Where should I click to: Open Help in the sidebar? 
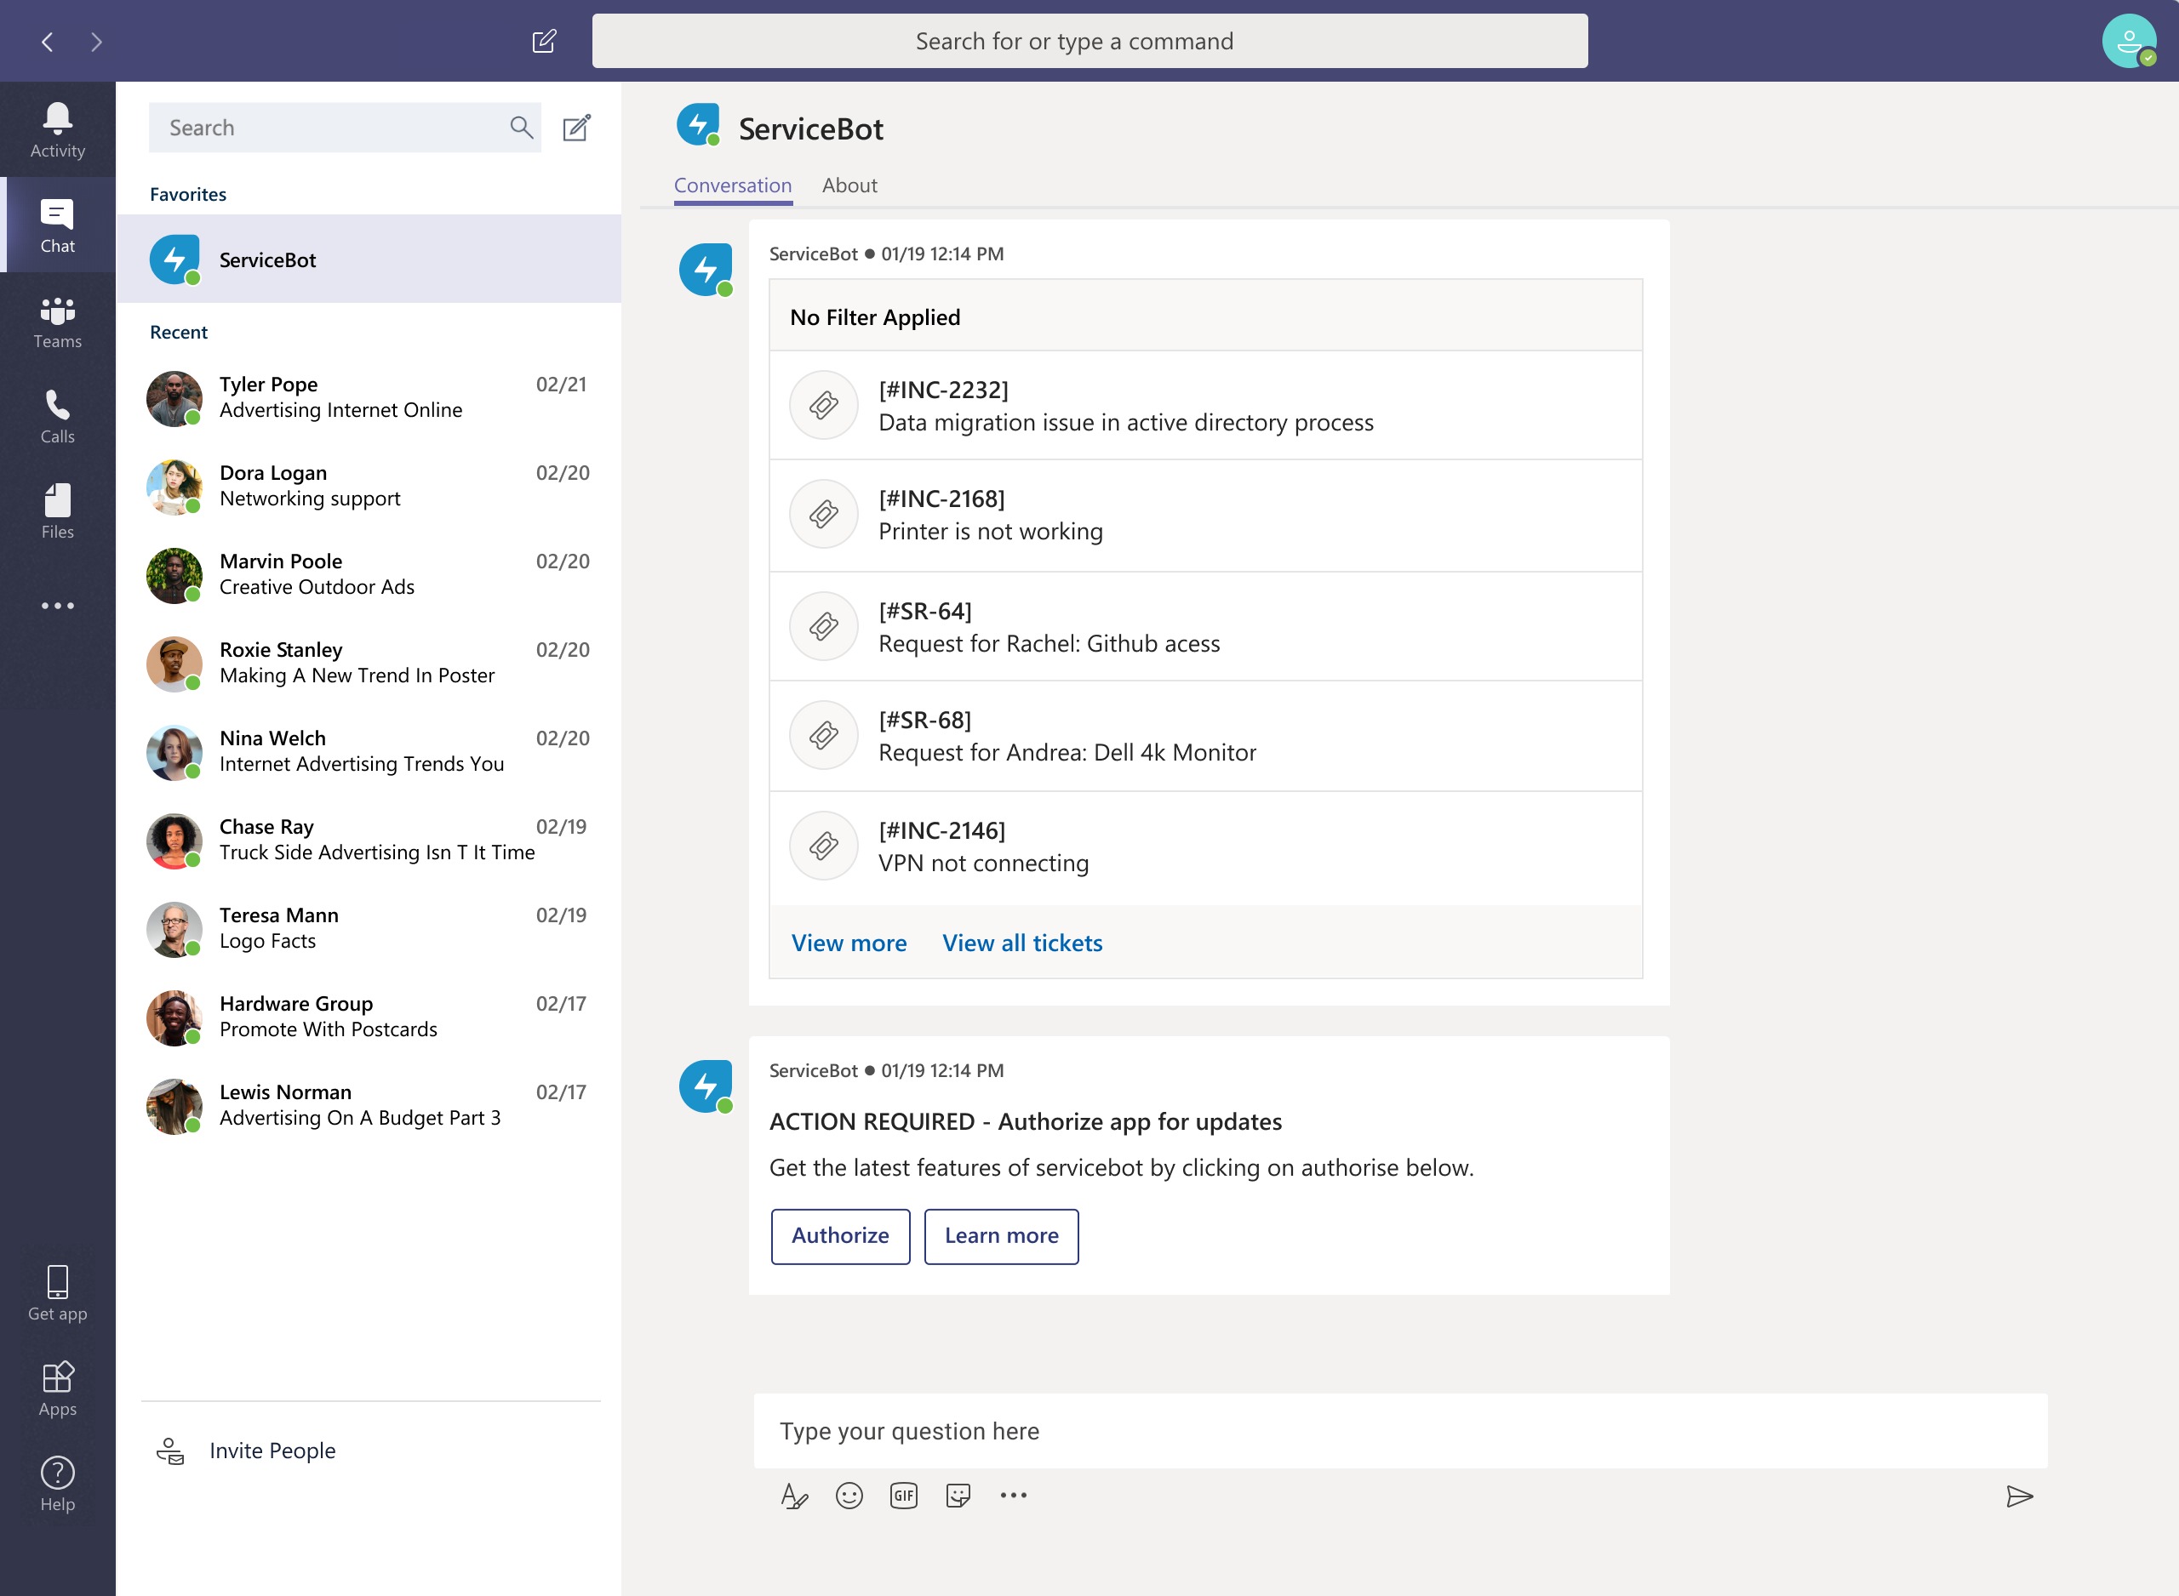tap(58, 1483)
